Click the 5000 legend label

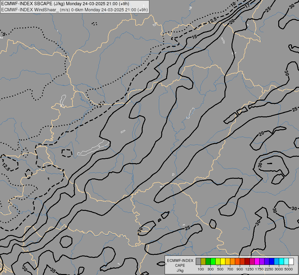point(289,269)
